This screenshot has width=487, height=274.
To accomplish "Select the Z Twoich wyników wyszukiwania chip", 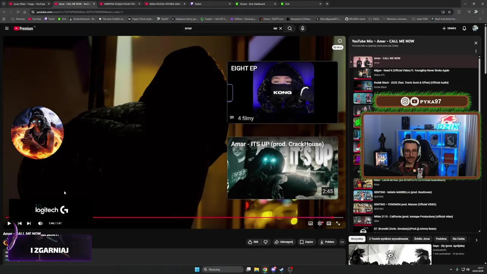I will click(388, 239).
